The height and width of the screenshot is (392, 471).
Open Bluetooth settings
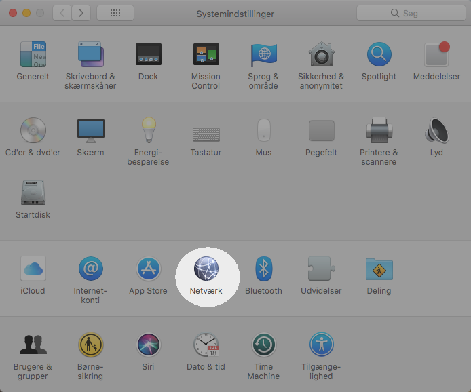point(264,269)
